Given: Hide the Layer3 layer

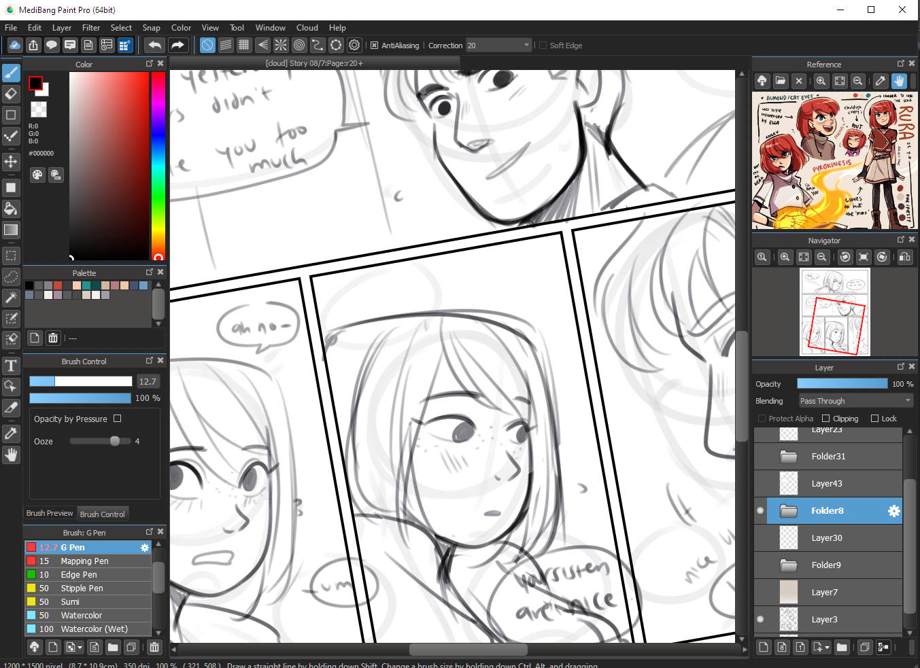Looking at the screenshot, I should (760, 619).
